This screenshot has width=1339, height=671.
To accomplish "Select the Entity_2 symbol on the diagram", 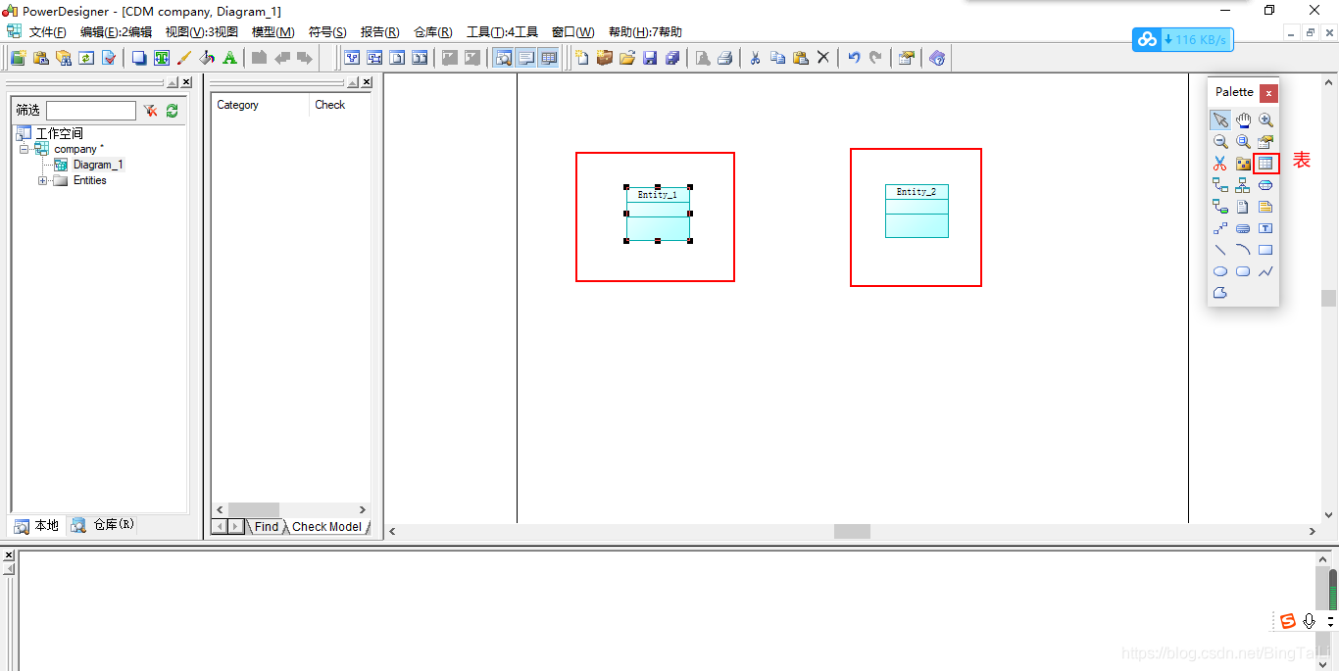I will pos(917,211).
